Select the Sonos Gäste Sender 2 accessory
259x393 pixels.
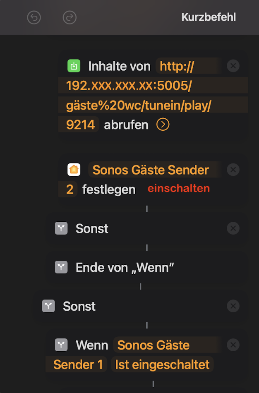click(x=151, y=170)
